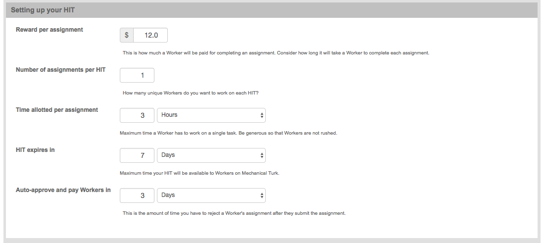Click the HIT expires number field showing 7
Screen dimensions: 544x243
point(137,155)
